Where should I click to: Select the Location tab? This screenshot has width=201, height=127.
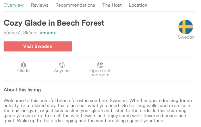coord(138,5)
